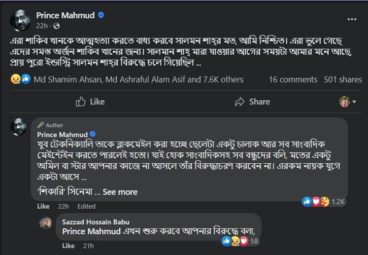Screen dimensions: 368x255
Task: Expand the comment with See more
Action: point(120,192)
